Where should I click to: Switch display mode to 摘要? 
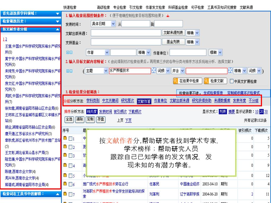[232, 112]
